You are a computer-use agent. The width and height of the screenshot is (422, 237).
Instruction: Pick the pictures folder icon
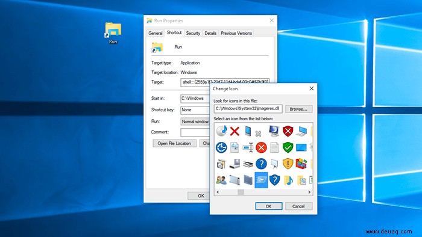[x=301, y=180]
